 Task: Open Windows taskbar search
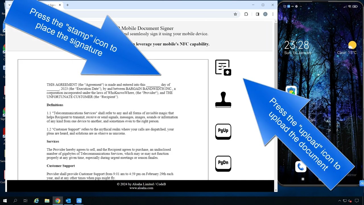click(x=15, y=201)
